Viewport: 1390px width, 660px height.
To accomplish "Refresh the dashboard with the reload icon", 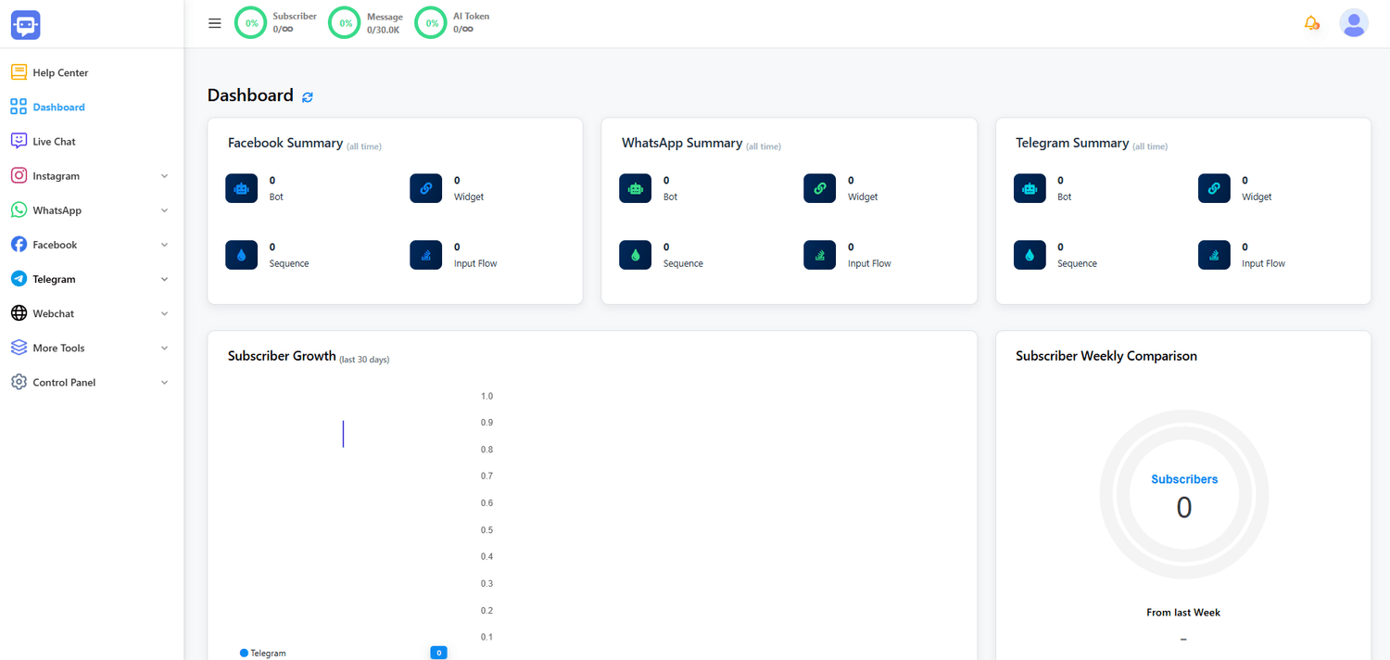I will 308,96.
